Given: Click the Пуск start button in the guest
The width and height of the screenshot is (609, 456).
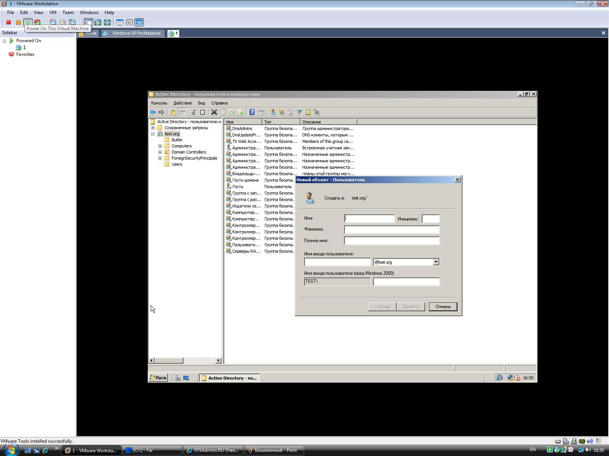Looking at the screenshot, I should tap(158, 378).
